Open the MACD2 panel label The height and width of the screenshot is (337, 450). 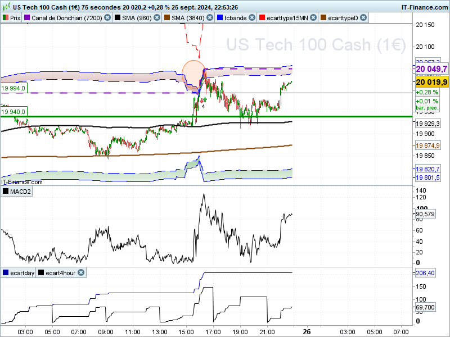[17, 191]
